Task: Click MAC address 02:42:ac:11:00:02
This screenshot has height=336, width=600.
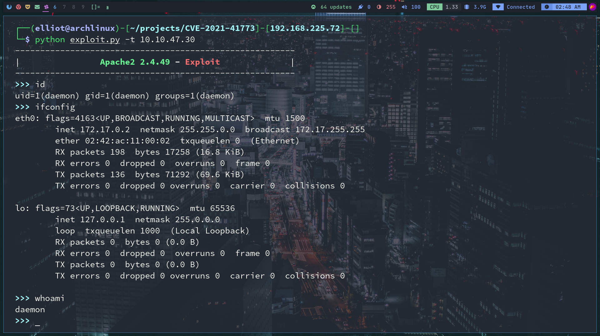Action: (127, 141)
